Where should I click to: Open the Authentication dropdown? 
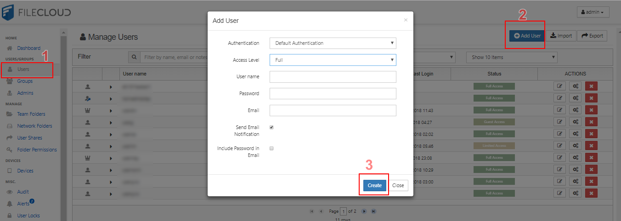coord(333,43)
